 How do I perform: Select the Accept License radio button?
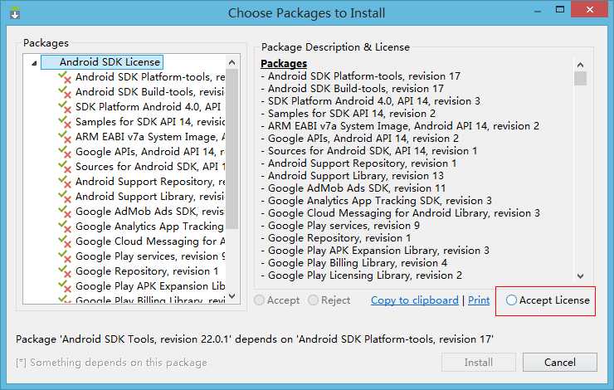511,300
